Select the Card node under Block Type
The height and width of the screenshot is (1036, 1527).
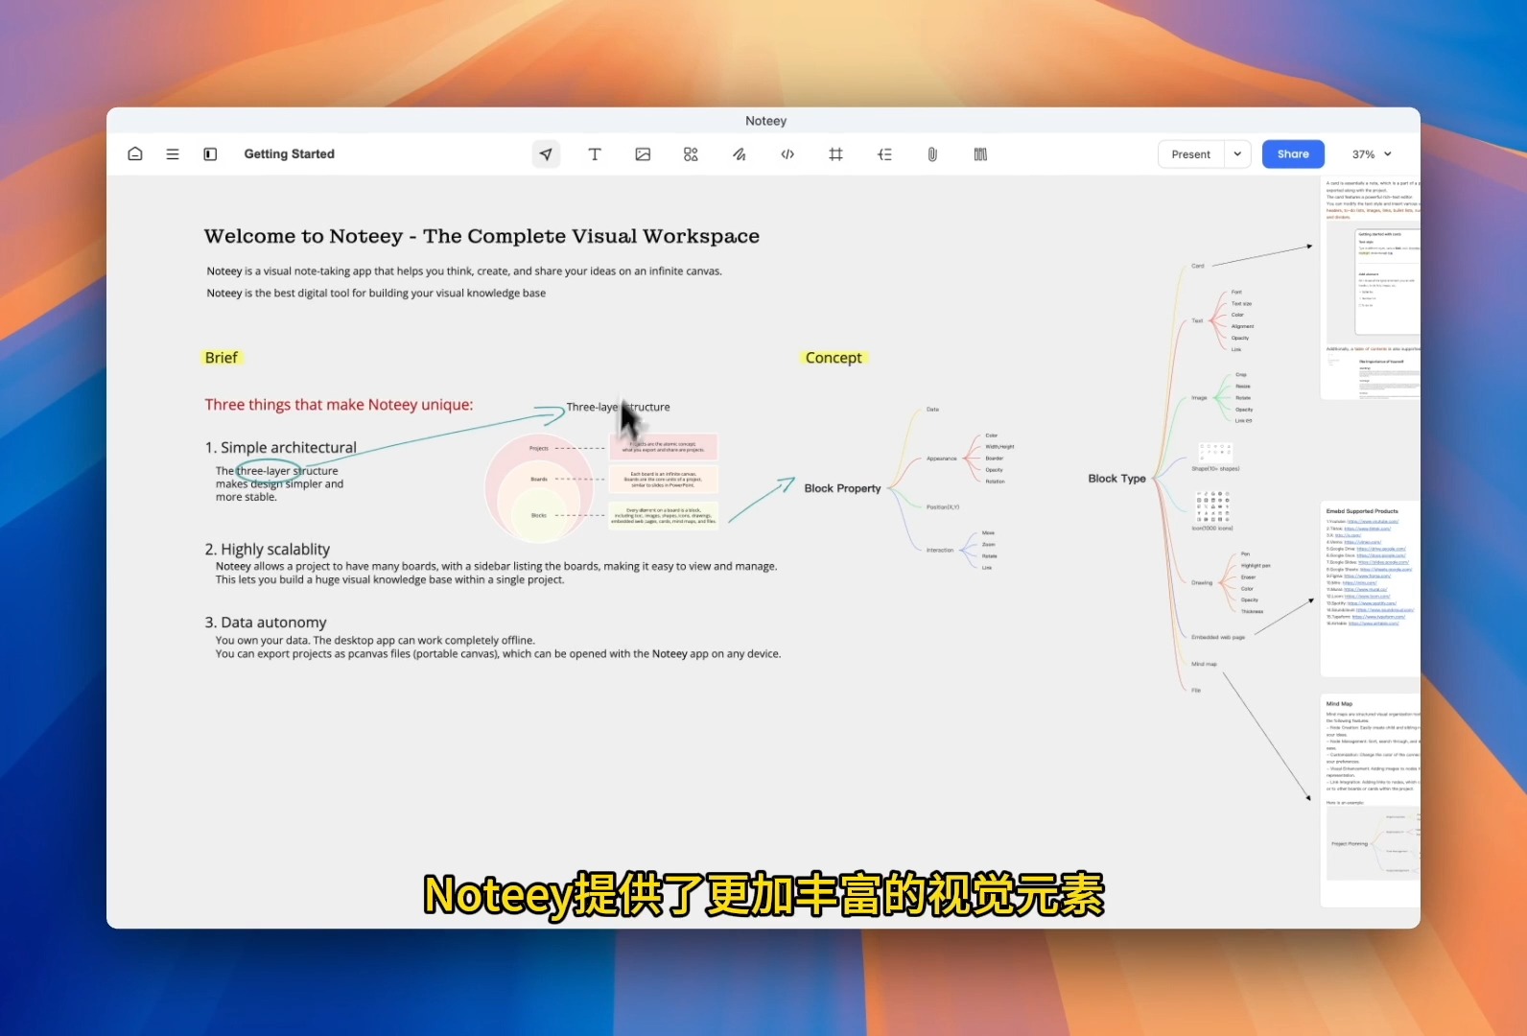tap(1198, 266)
